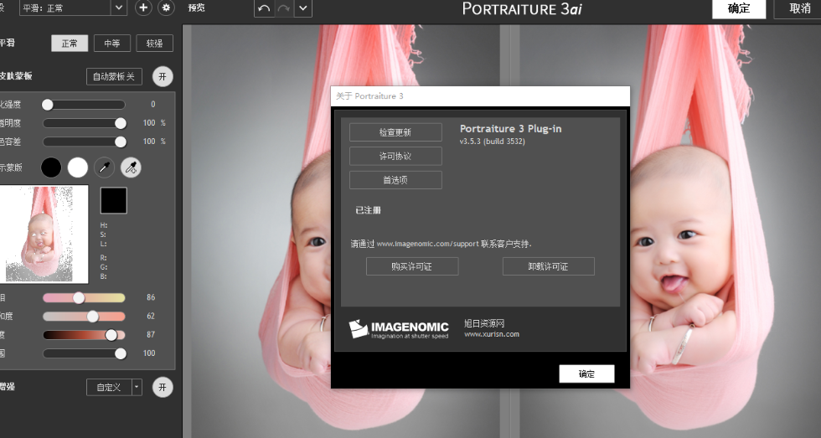The image size is (821, 438).
Task: Click the undo arrow icon
Action: pyautogui.click(x=264, y=8)
